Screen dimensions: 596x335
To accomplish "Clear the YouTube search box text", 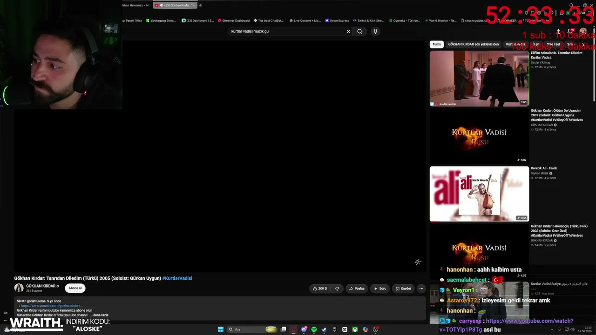I will pyautogui.click(x=348, y=32).
